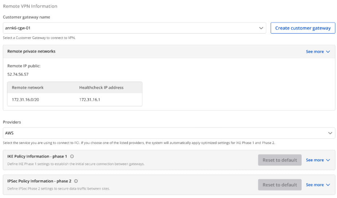Viewport: 337px width, 198px height.
Task: Expand IPSec Policy phase 2 See more
Action: point(318,185)
